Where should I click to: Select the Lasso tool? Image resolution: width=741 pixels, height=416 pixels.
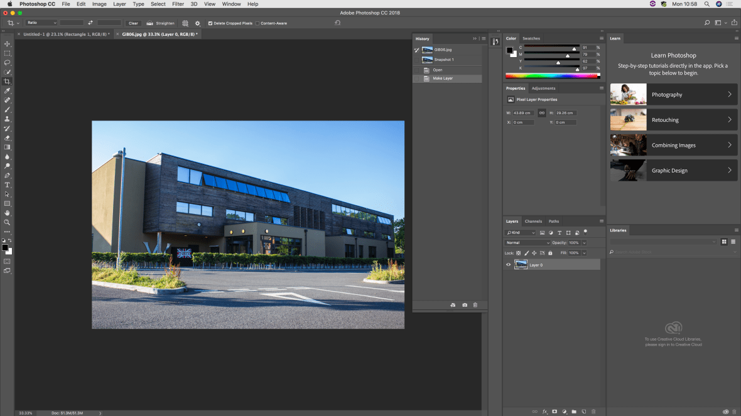point(8,63)
